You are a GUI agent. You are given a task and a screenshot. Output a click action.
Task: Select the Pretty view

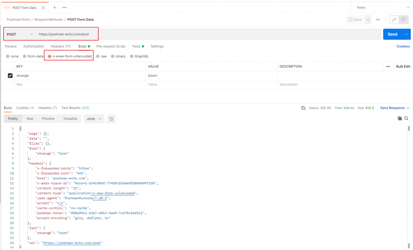click(13, 119)
